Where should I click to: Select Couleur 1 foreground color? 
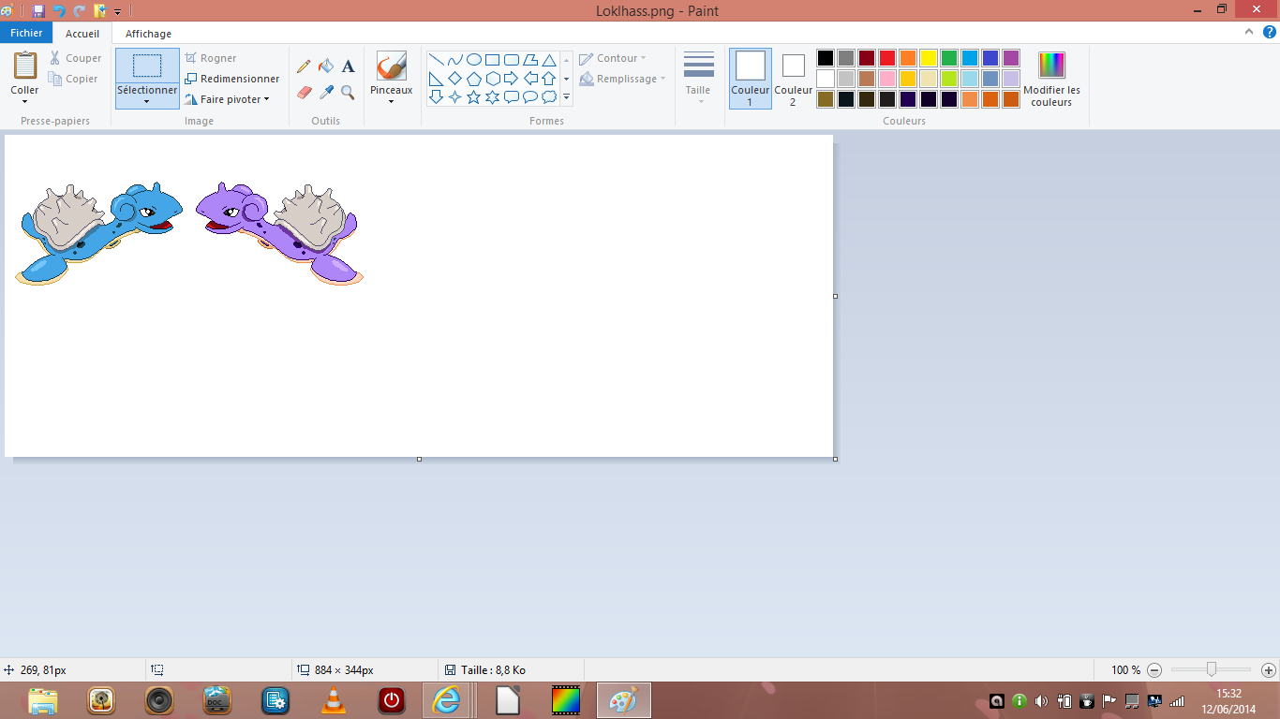(751, 79)
